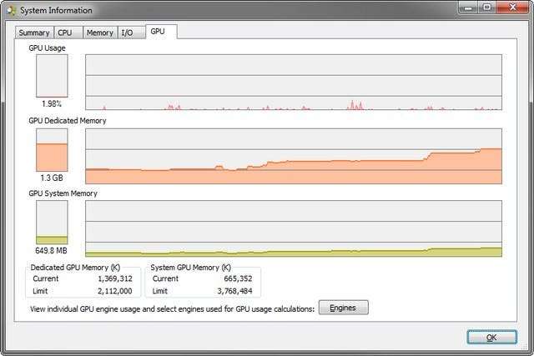This screenshot has height=356, width=534.
Task: Switch to the Summary tab
Action: 34,33
